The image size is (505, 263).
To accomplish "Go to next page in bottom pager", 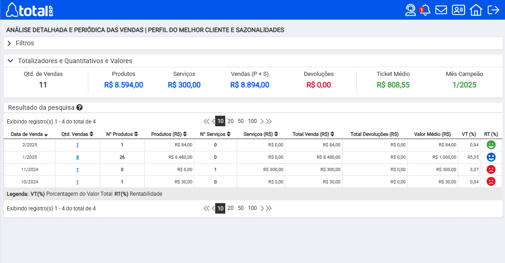I will [x=262, y=208].
